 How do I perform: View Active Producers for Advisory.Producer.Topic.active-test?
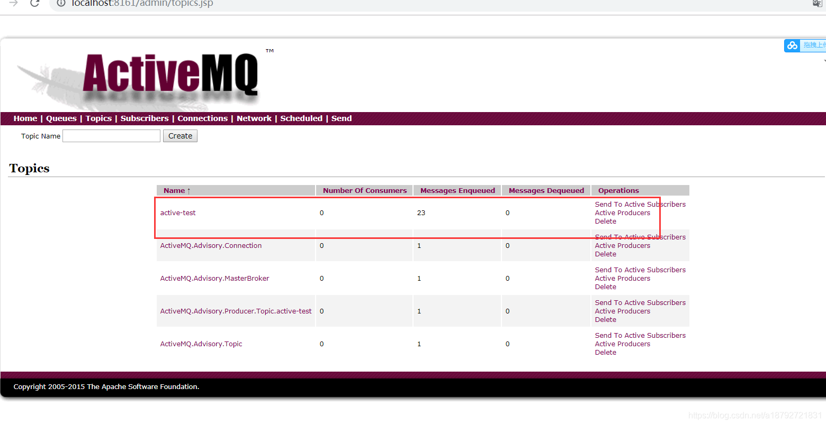pos(623,311)
